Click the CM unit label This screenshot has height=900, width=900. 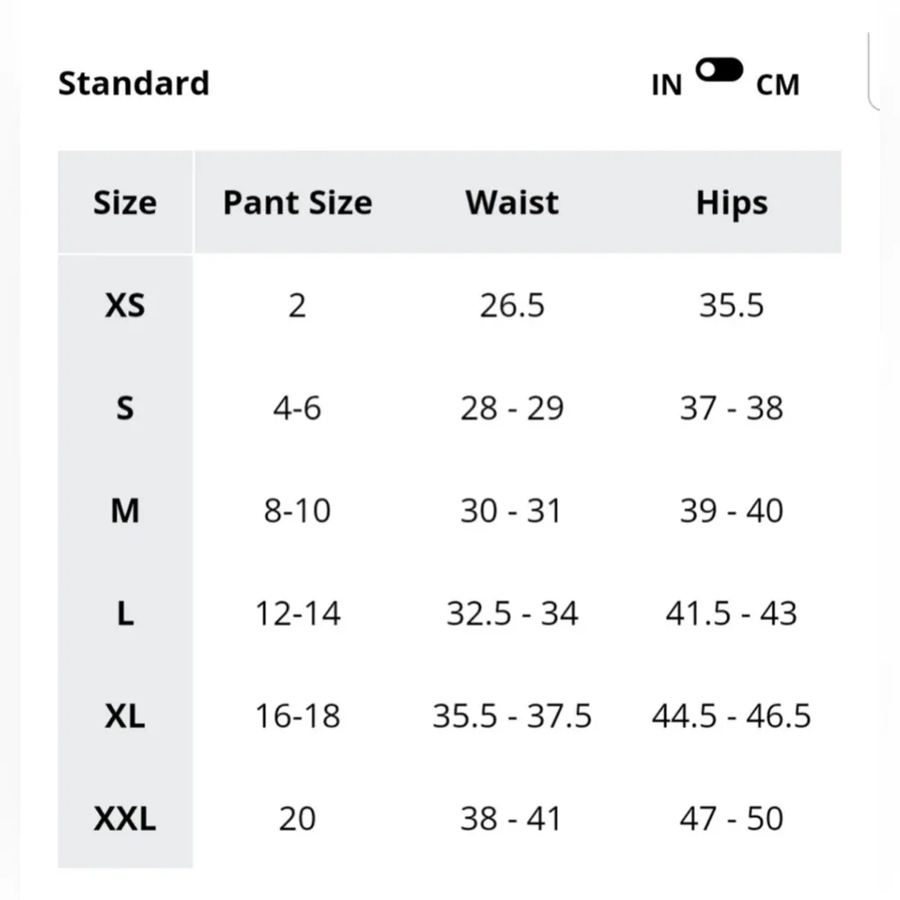(x=778, y=85)
